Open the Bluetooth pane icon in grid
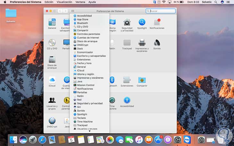Screen dimensions: 234x146 tap(112, 80)
